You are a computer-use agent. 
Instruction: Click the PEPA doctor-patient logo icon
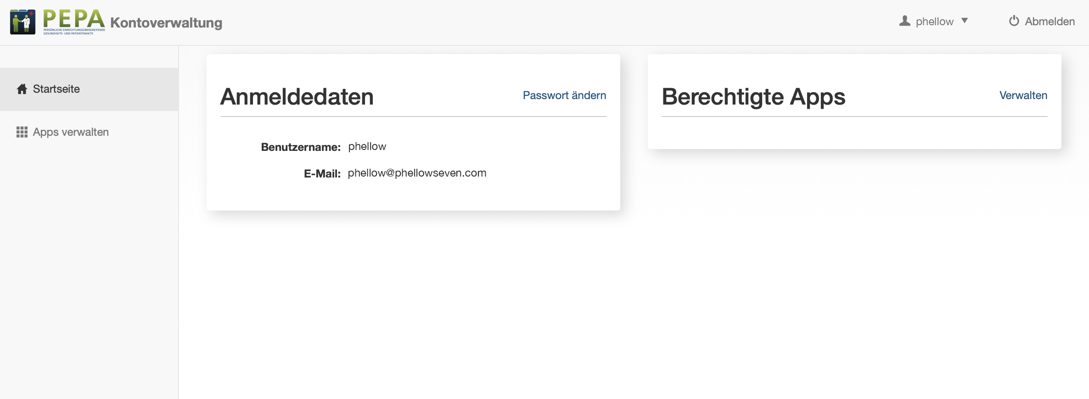[x=22, y=22]
